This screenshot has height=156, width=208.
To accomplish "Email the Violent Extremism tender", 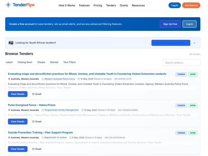I will coord(37,94).
